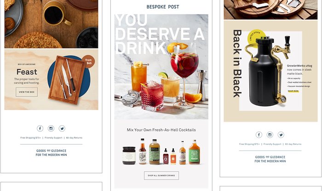This screenshot has width=322, height=191.
Task: Open the You Deserve A Drink cocktail image
Action: point(161,67)
